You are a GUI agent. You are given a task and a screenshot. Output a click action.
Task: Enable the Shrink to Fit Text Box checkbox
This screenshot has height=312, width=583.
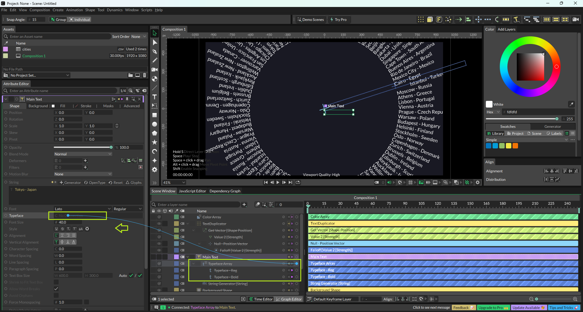point(56,282)
